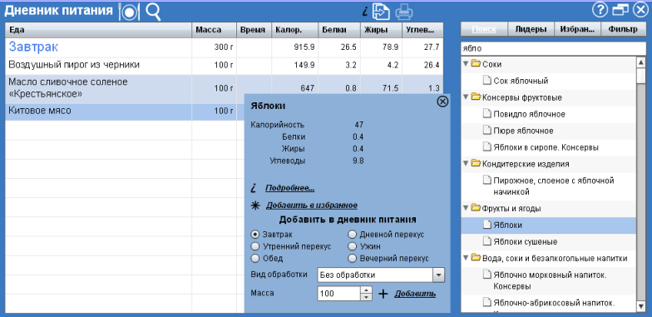652x317 pixels.
Task: Open the help question mark icon
Action: [600, 10]
